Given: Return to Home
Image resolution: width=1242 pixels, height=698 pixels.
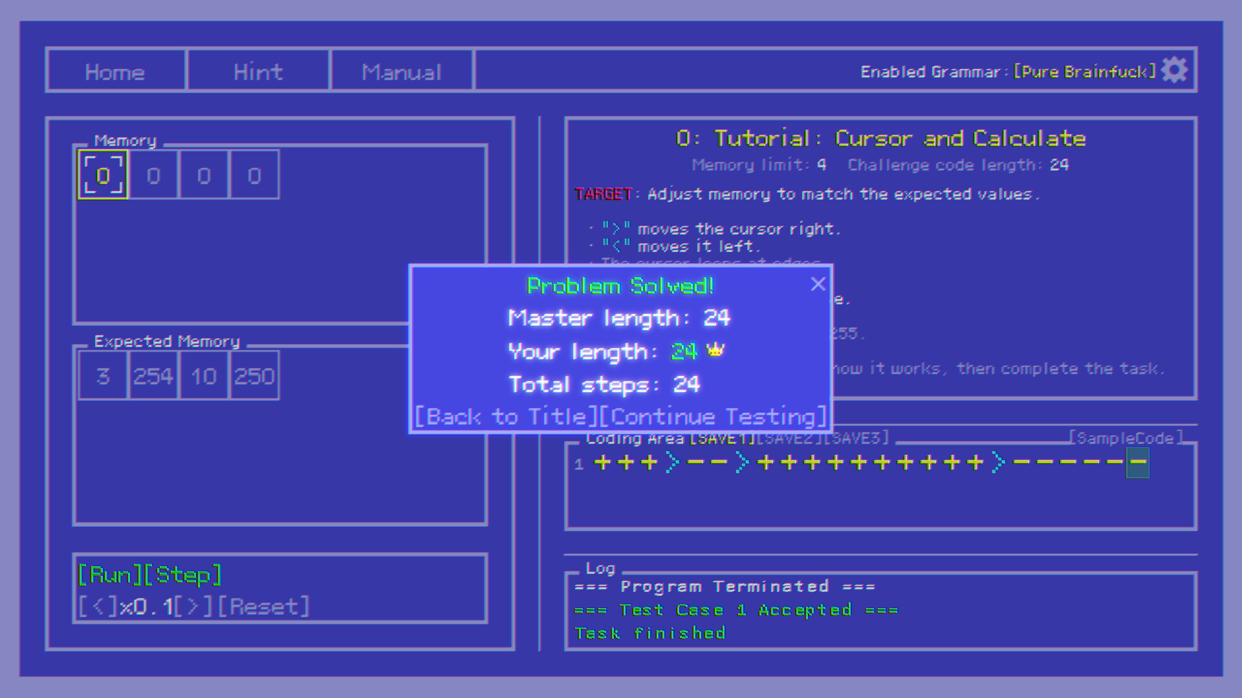Looking at the screenshot, I should pos(115,71).
